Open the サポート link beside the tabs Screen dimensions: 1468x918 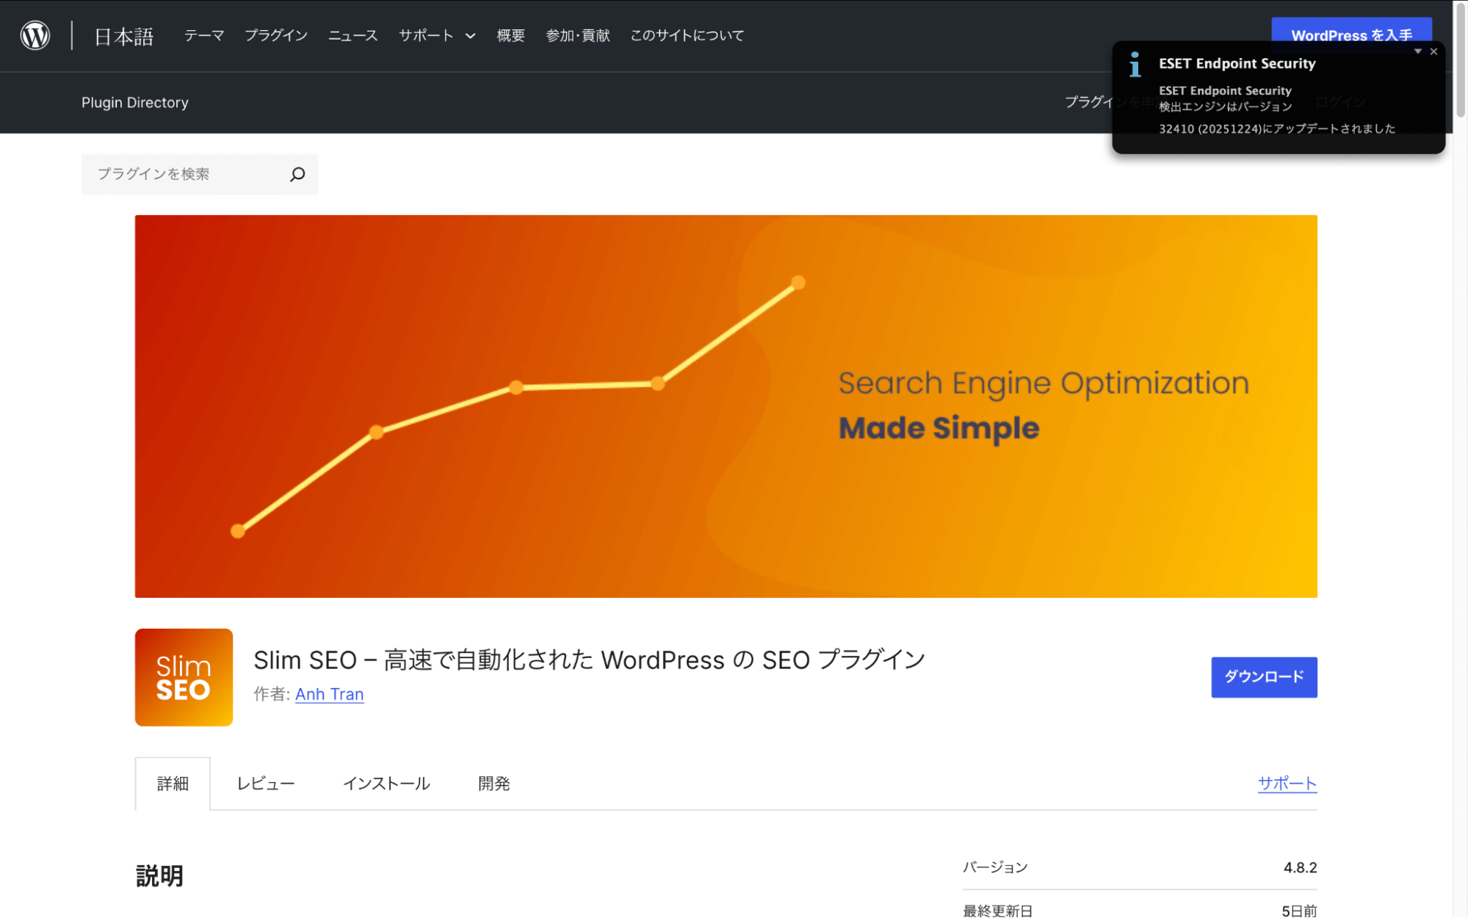pos(1287,783)
